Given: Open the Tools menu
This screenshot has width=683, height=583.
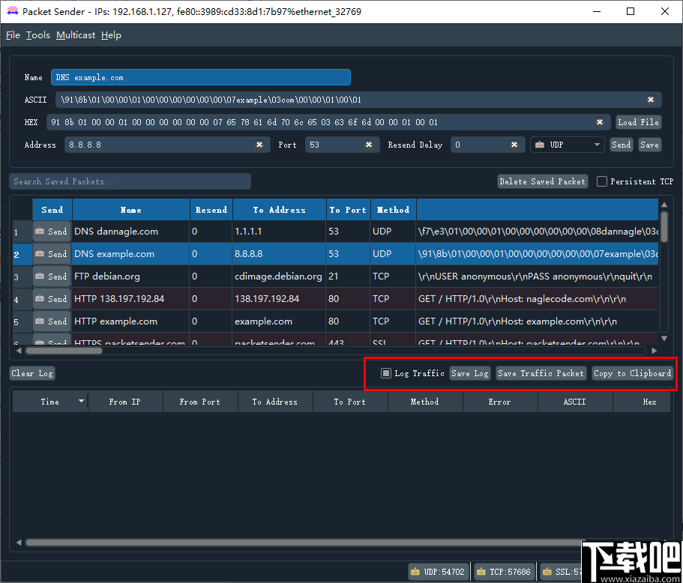Looking at the screenshot, I should point(37,34).
